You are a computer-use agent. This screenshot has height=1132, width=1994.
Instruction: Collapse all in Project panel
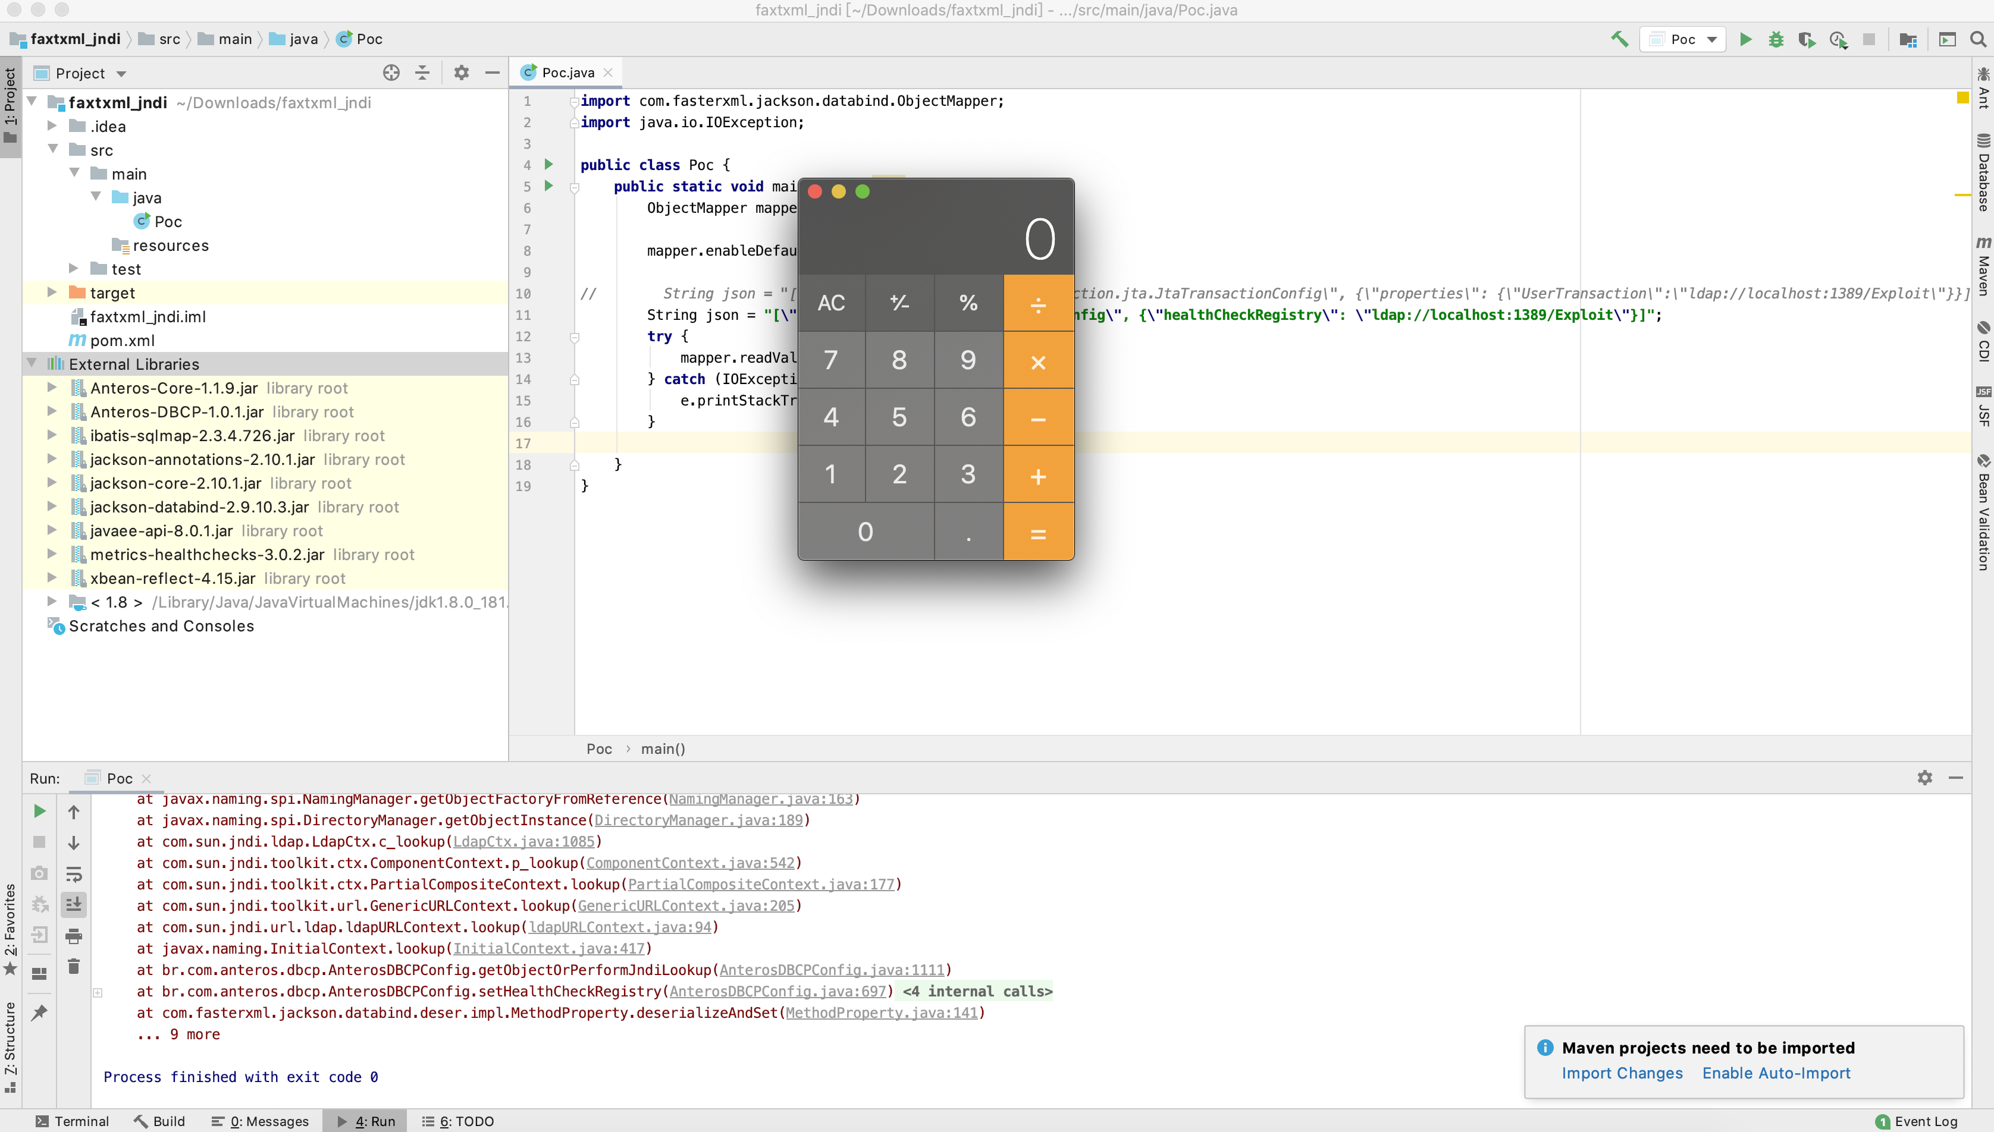[x=422, y=73]
